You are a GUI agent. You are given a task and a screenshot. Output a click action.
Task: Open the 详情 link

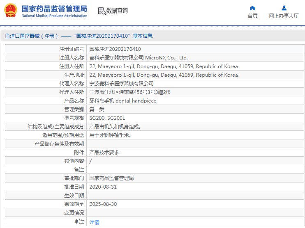click(95, 222)
